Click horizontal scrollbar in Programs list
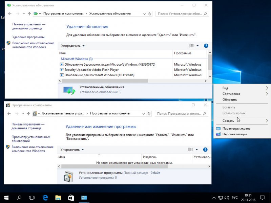The image size is (271, 203). [x=114, y=166]
